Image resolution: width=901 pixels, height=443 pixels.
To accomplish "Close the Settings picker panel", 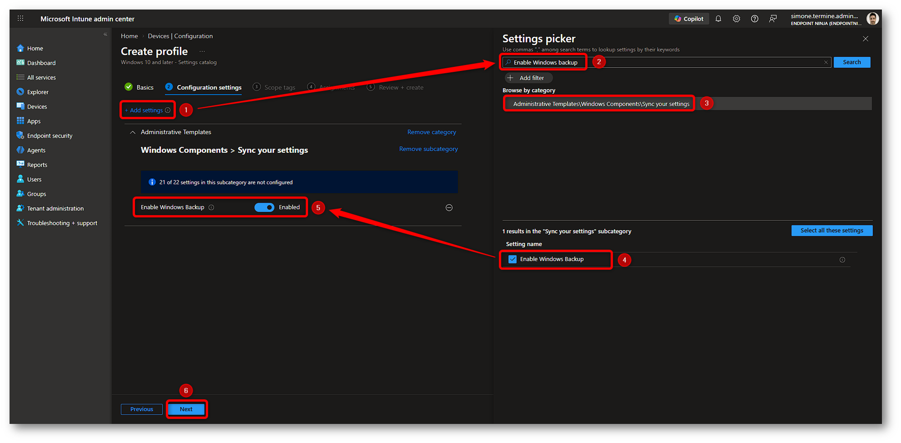I will 866,39.
